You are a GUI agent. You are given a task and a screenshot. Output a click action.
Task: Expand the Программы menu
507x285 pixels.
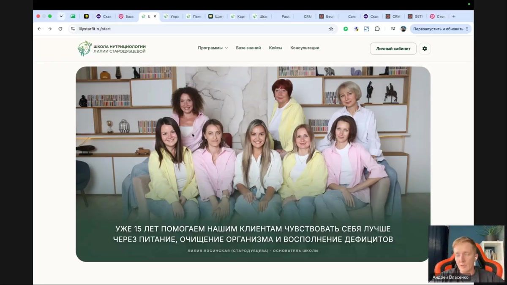click(x=213, y=48)
